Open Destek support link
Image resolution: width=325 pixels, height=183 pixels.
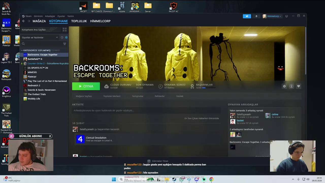180,96
